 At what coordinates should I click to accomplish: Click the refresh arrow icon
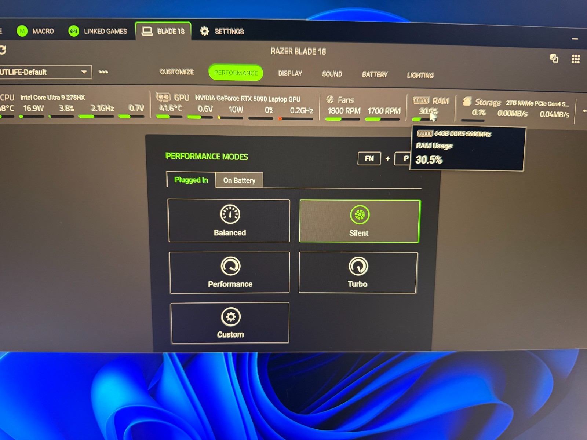(x=3, y=50)
